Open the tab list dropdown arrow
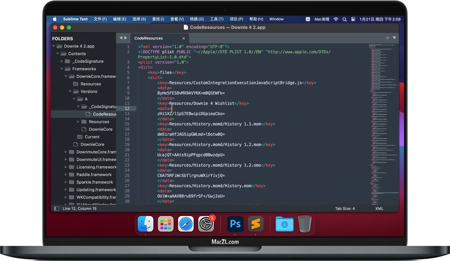 (x=394, y=38)
